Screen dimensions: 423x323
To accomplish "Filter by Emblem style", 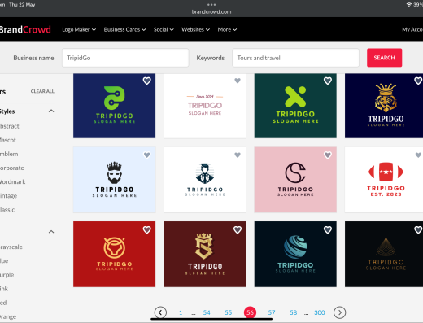I will click(9, 154).
